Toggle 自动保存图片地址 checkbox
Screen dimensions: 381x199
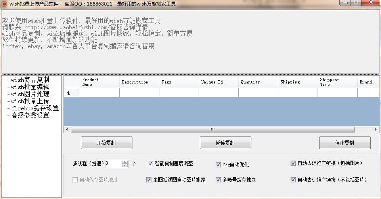click(75, 180)
